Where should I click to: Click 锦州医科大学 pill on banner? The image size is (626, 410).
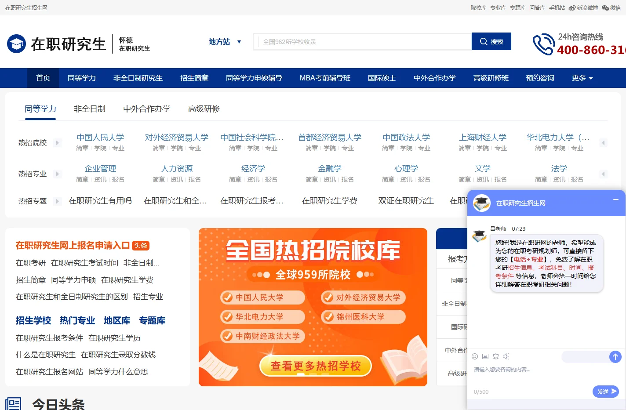click(x=363, y=316)
